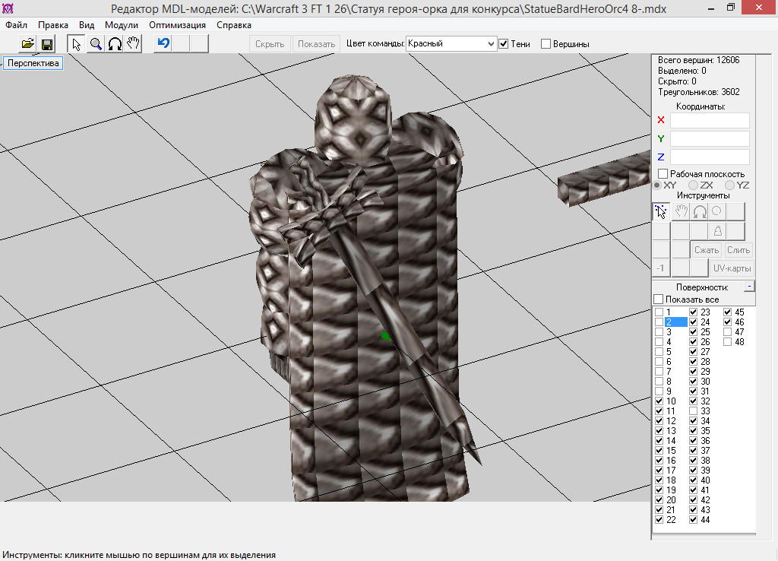Select the arrow pointer tool in top toolbar
This screenshot has height=561, width=778.
point(77,44)
